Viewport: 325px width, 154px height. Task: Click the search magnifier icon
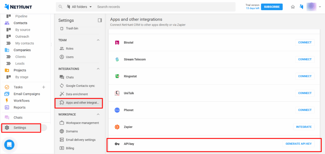[x=60, y=7]
